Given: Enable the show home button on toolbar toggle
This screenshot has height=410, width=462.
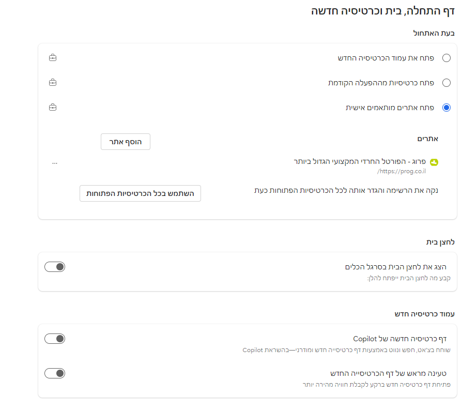Looking at the screenshot, I should (55, 267).
